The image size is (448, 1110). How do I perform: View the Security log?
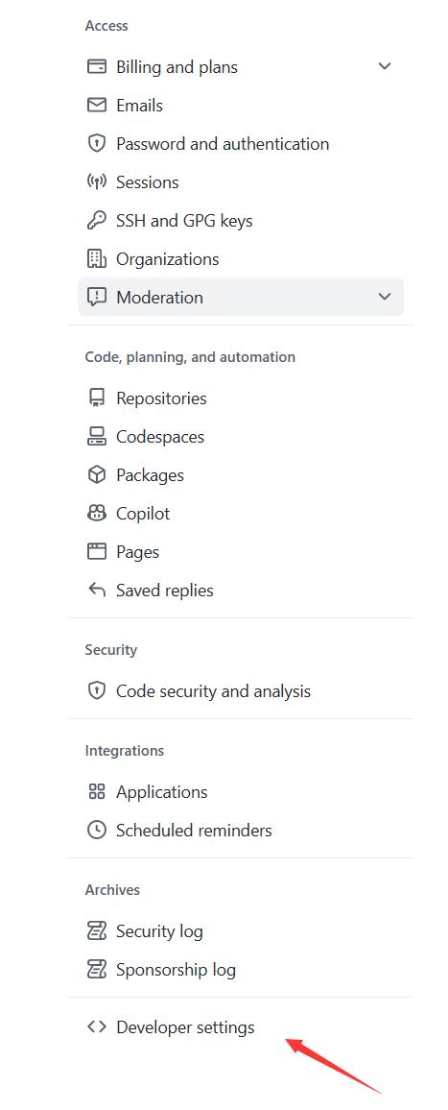click(241, 930)
